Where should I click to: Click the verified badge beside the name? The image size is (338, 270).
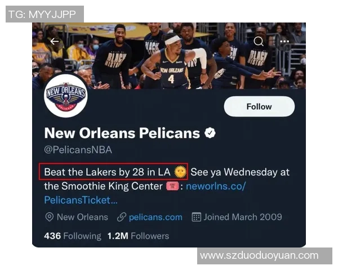coord(210,133)
